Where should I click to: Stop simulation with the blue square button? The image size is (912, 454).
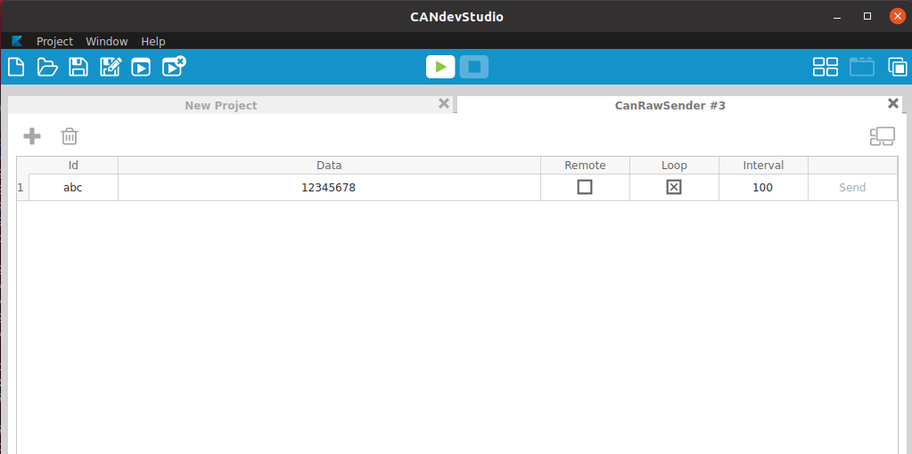point(474,67)
